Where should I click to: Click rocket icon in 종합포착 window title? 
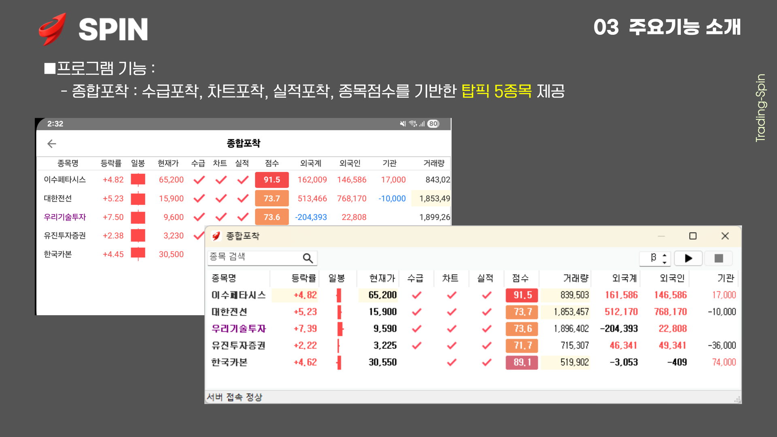(216, 236)
